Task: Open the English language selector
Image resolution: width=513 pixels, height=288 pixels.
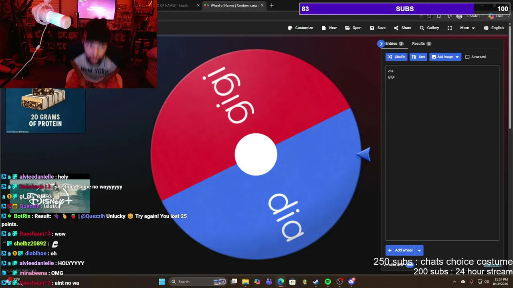Action: (x=493, y=28)
